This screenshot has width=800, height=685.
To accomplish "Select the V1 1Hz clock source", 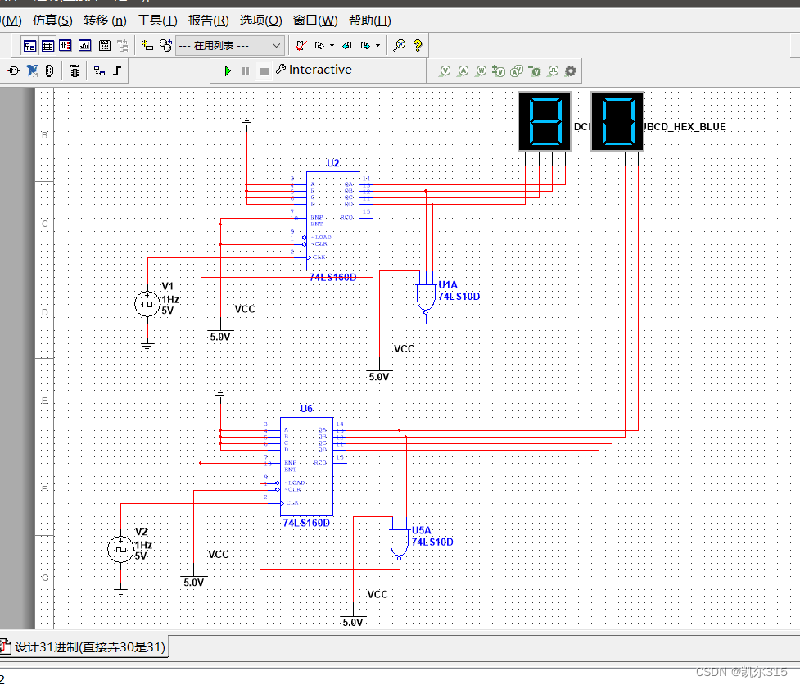I will pos(147,304).
